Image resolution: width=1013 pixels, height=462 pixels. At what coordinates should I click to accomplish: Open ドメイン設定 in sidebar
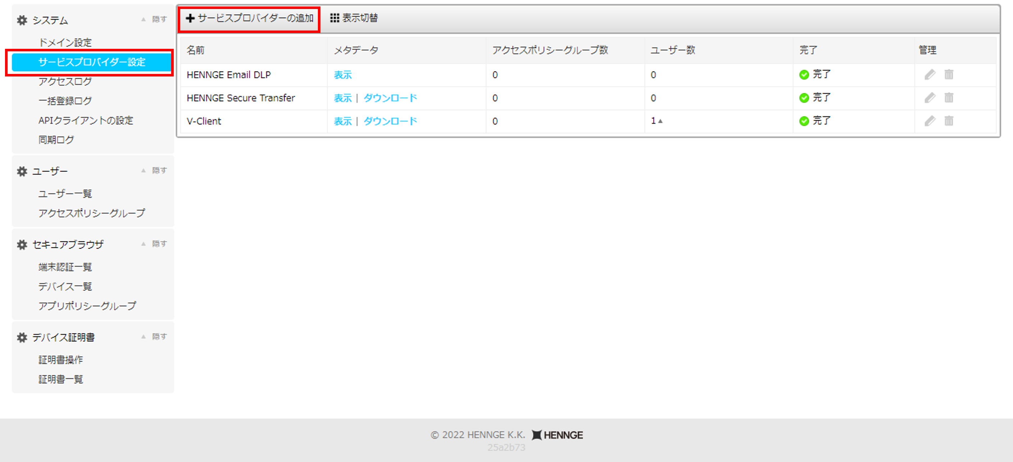pos(65,42)
